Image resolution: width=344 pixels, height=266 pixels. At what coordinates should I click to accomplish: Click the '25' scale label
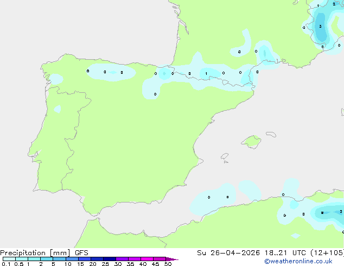click(x=105, y=264)
